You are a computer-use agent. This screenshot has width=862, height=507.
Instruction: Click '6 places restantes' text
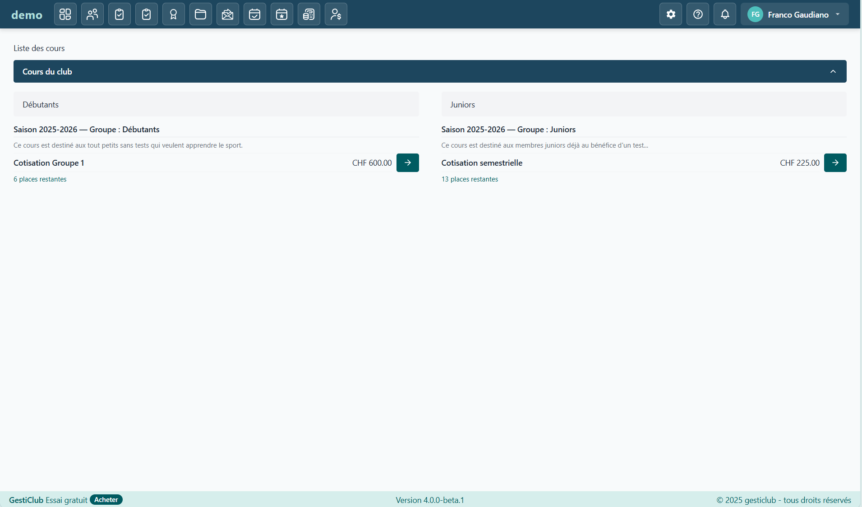40,179
